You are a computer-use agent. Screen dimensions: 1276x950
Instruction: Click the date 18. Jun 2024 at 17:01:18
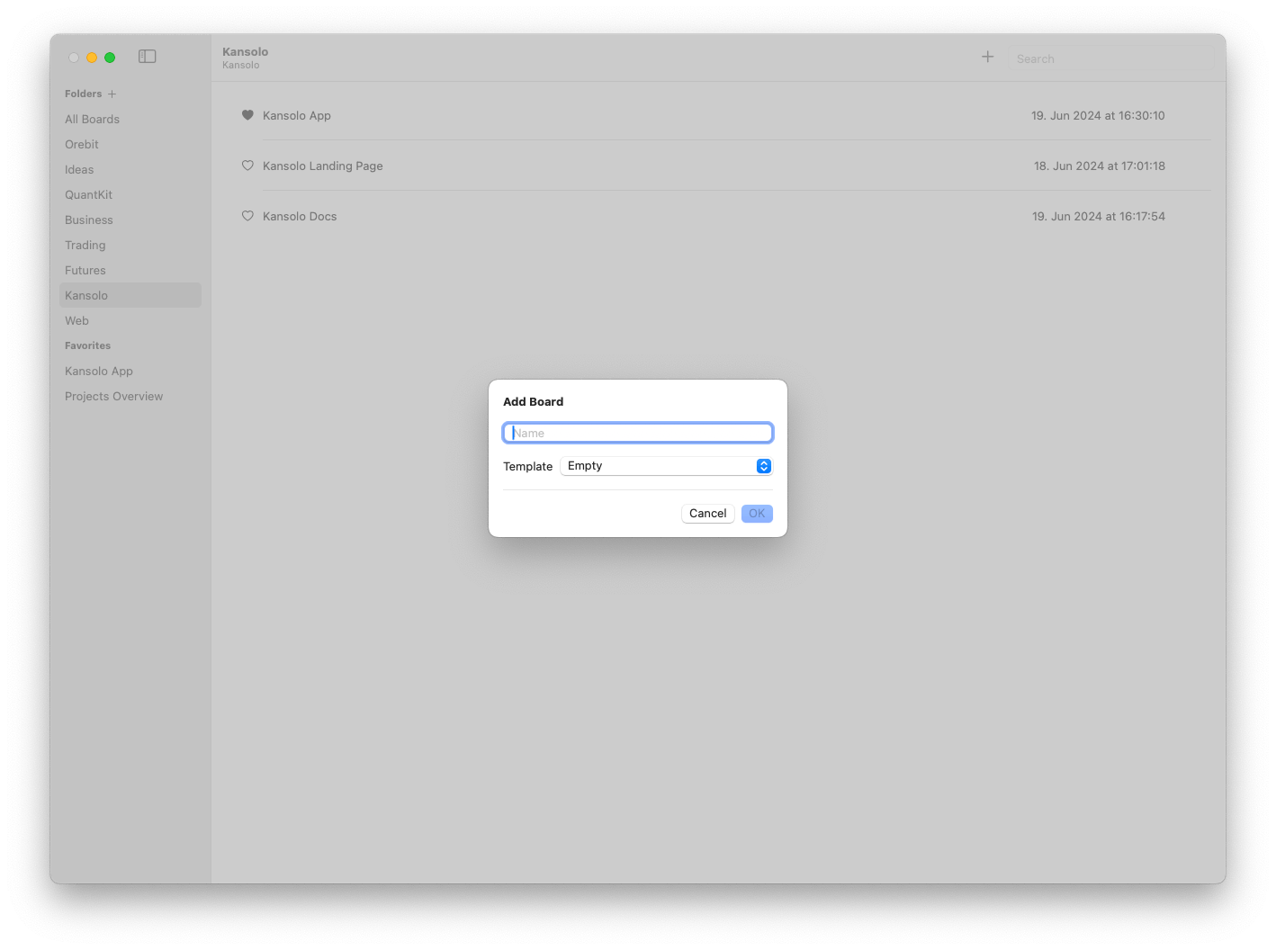[1100, 166]
